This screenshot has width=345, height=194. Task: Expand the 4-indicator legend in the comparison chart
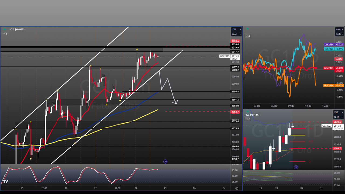[247, 36]
